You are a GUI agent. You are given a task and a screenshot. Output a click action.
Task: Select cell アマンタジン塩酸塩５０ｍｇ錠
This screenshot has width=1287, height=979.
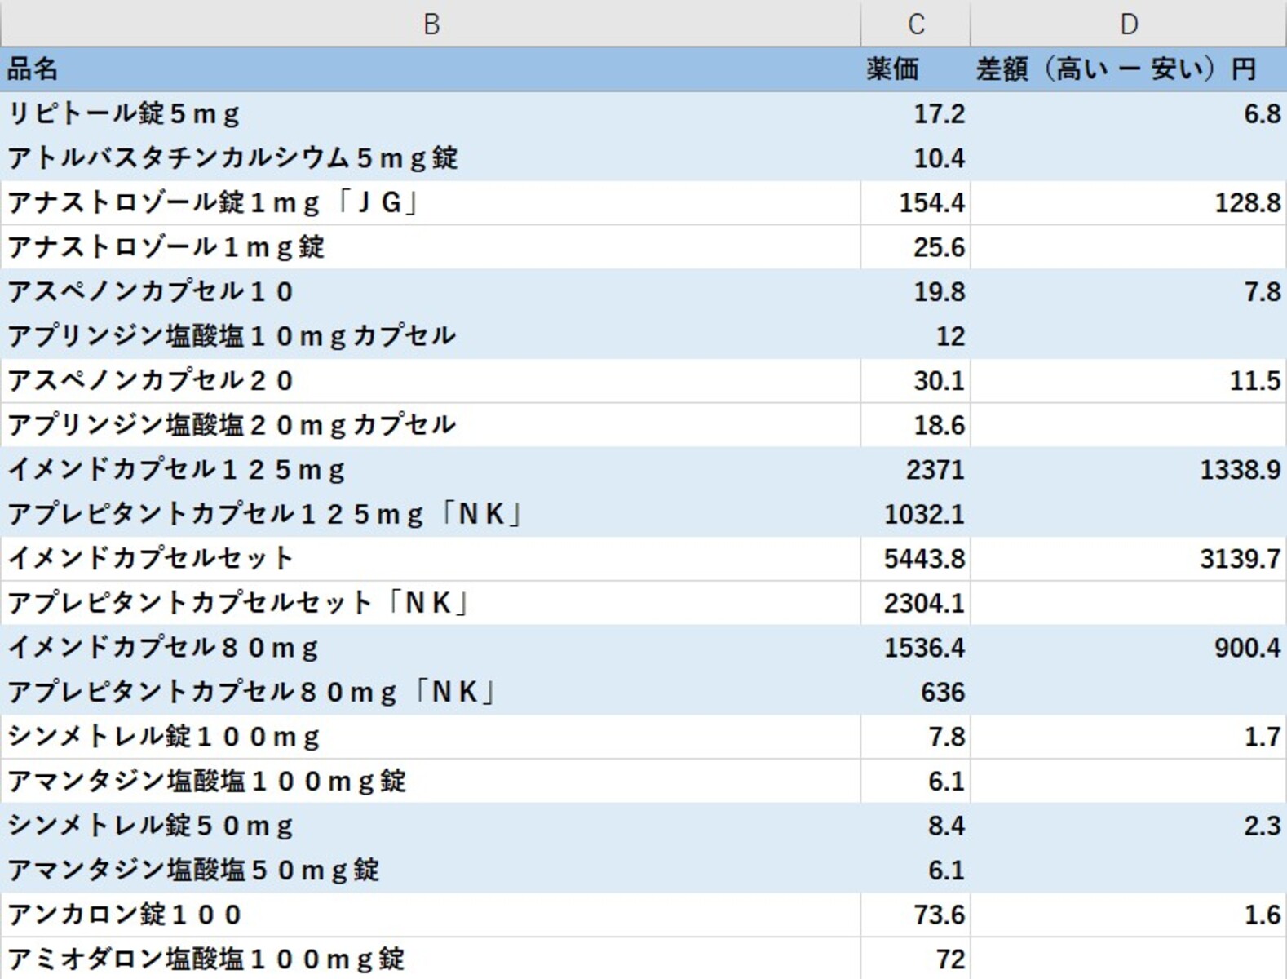point(431,870)
